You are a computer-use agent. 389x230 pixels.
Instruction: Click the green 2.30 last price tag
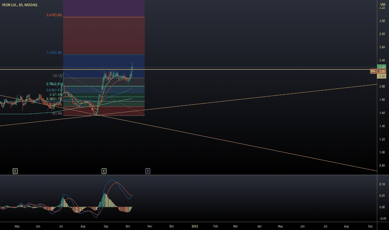(x=381, y=67)
